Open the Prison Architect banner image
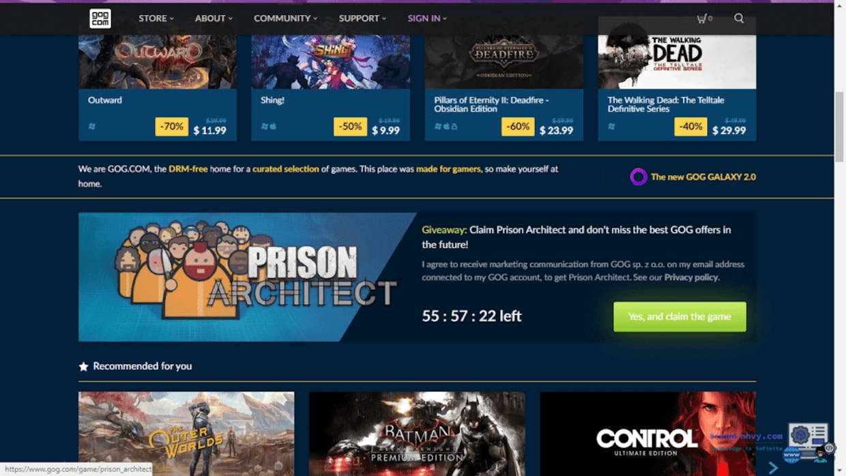846x476 pixels. coord(248,277)
